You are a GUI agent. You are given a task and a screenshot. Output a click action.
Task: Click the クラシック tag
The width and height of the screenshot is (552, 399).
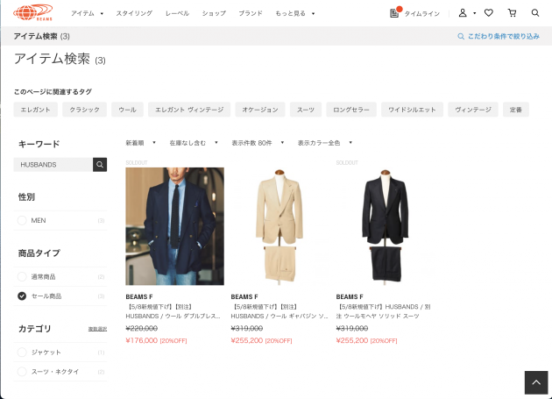point(84,110)
